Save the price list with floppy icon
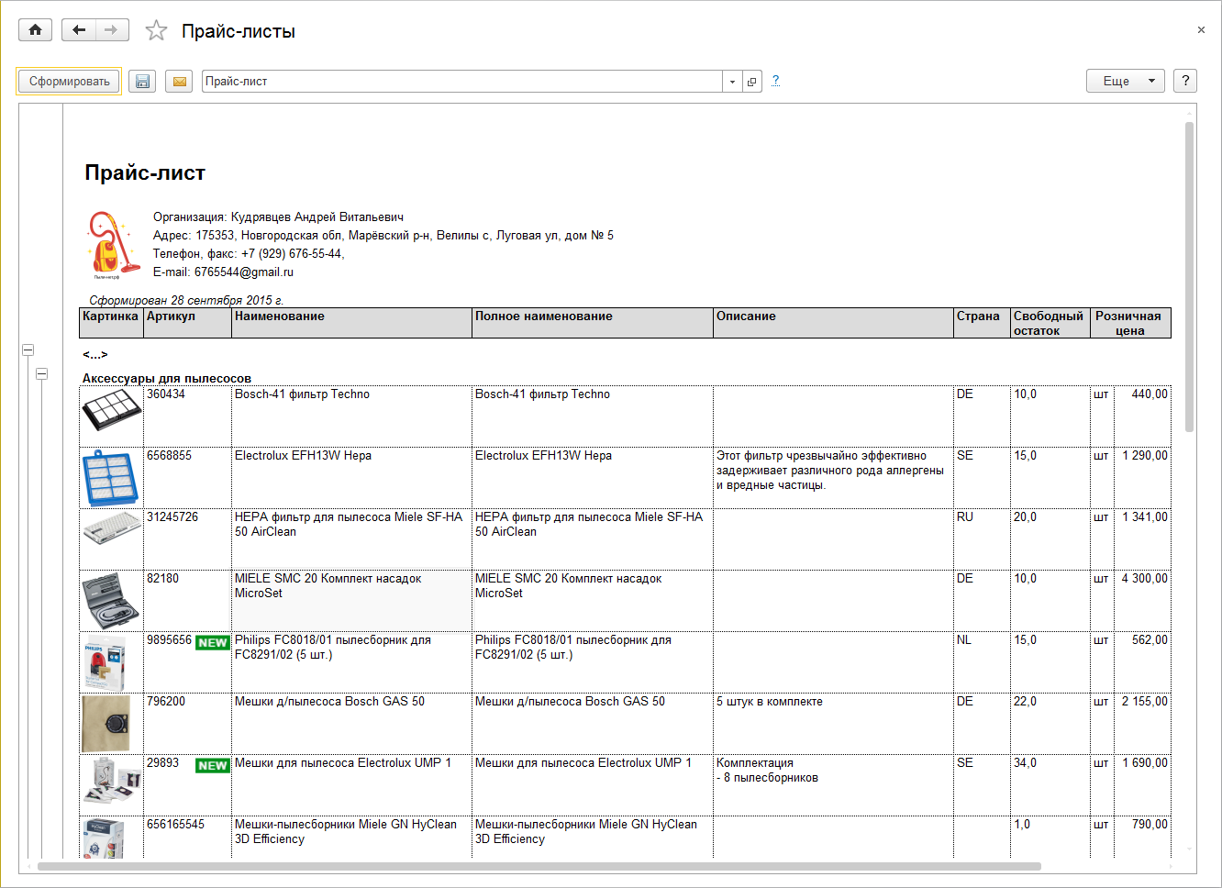Viewport: 1222px width, 888px height. click(x=142, y=82)
